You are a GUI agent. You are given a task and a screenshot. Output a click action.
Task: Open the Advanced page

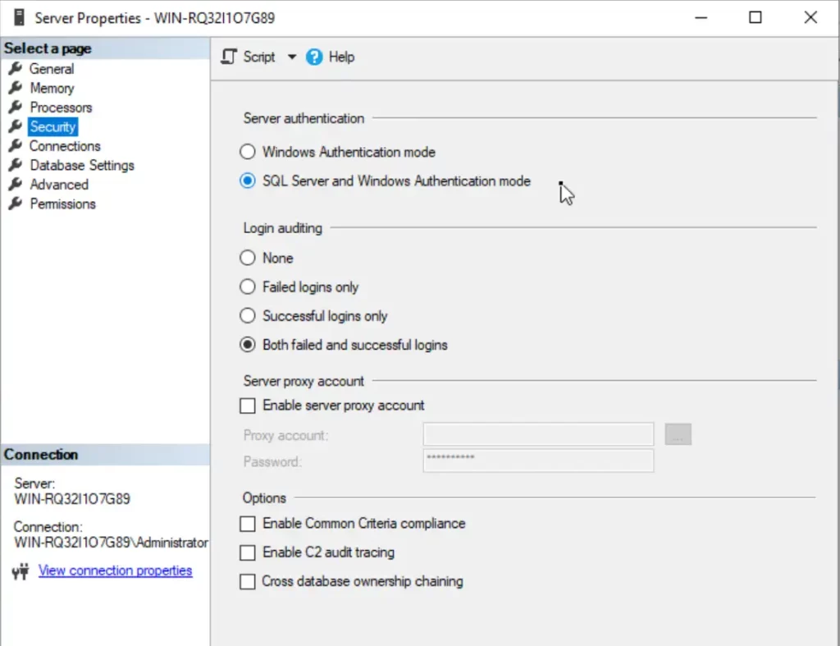click(59, 185)
